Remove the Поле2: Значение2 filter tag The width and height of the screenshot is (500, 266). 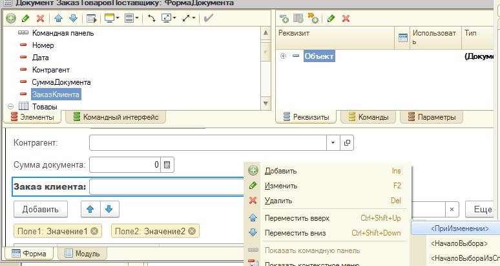point(191,231)
